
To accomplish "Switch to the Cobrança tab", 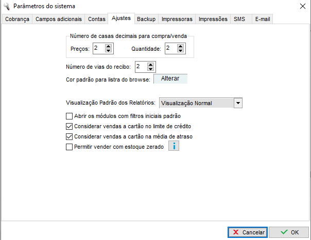I will 17,19.
